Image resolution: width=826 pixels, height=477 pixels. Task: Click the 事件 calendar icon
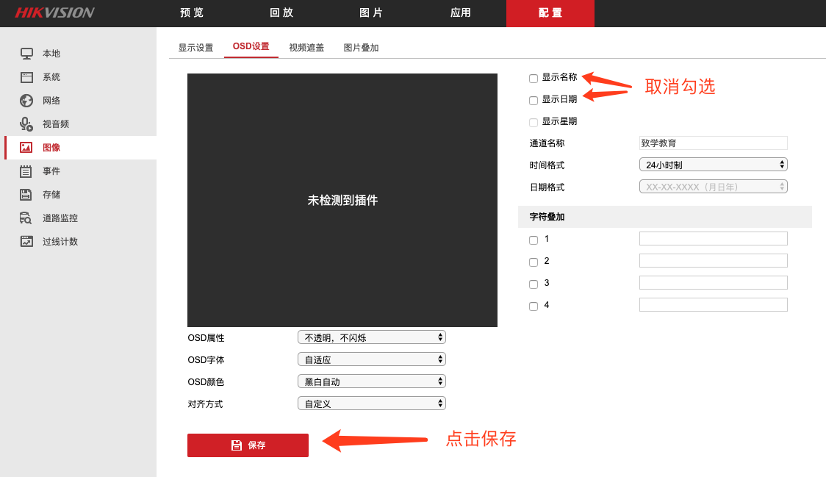[x=26, y=171]
